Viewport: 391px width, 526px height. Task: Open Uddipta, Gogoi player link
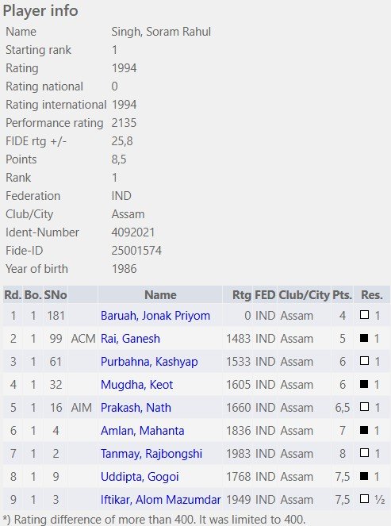[x=140, y=477]
